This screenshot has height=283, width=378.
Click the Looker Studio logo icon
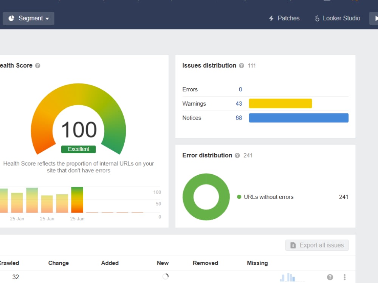click(317, 18)
